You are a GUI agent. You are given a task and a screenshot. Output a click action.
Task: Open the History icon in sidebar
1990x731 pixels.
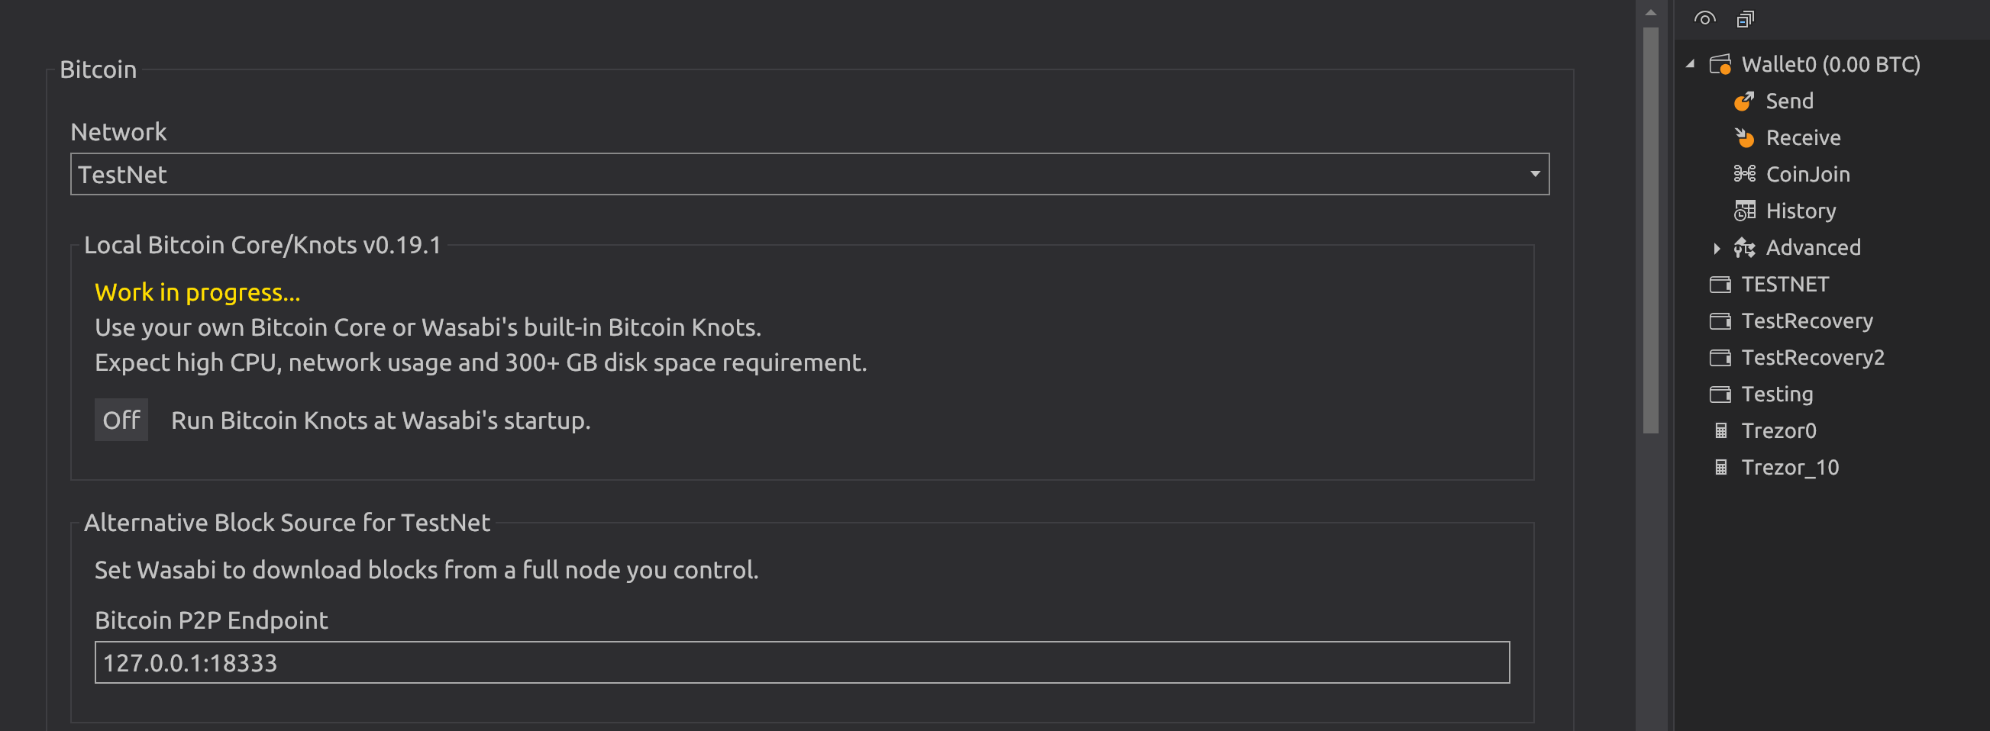point(1743,211)
